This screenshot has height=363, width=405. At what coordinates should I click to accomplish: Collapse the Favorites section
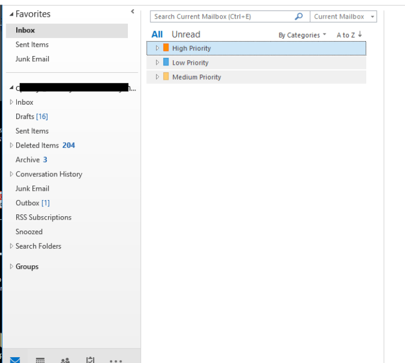pos(12,14)
